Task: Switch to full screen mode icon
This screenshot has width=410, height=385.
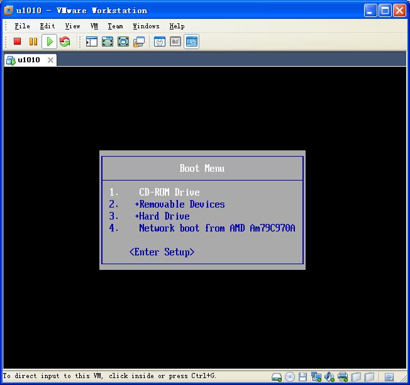Action: 123,42
